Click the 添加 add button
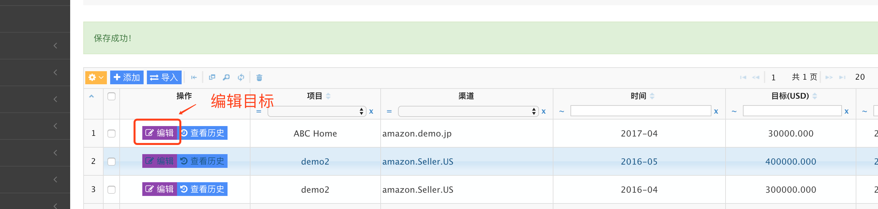Image resolution: width=878 pixels, height=209 pixels. coord(127,78)
